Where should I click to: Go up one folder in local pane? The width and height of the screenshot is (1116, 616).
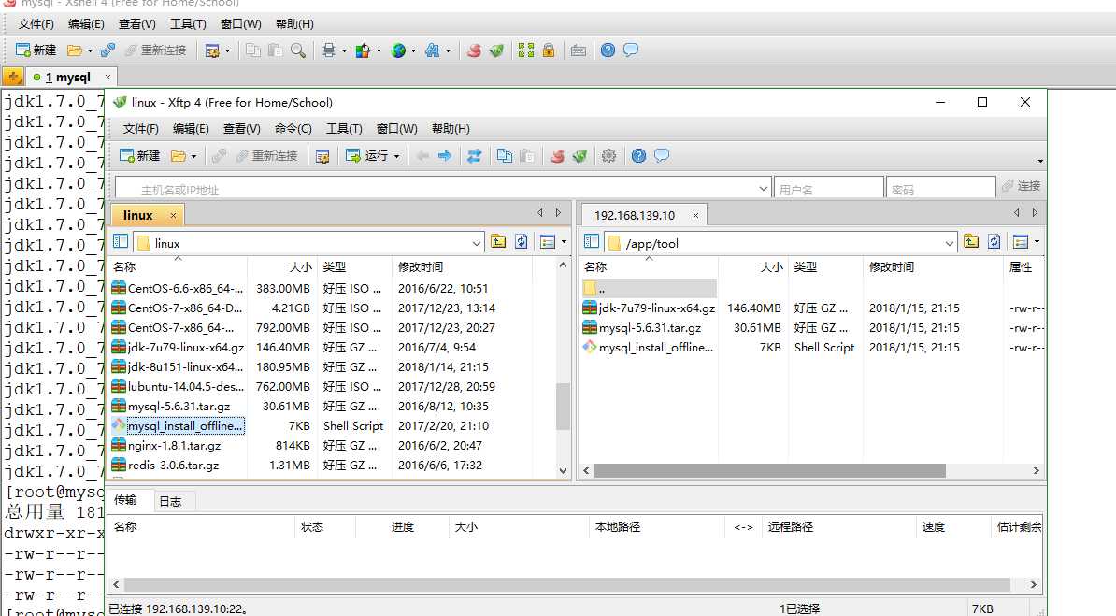coord(498,242)
